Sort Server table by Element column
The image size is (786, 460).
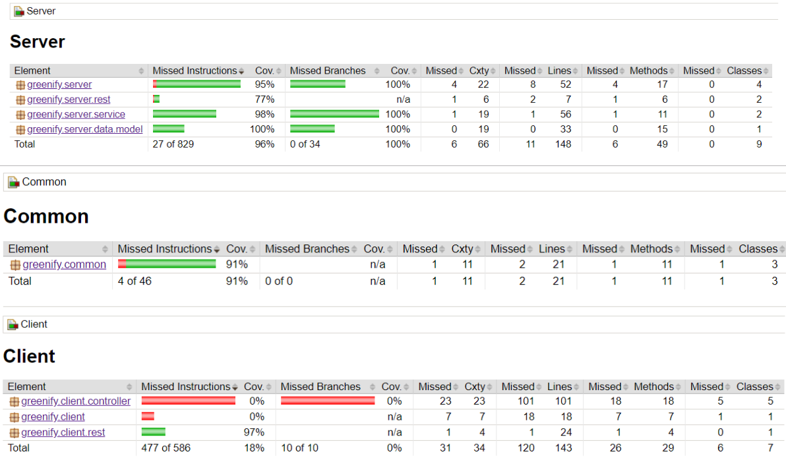[79, 71]
